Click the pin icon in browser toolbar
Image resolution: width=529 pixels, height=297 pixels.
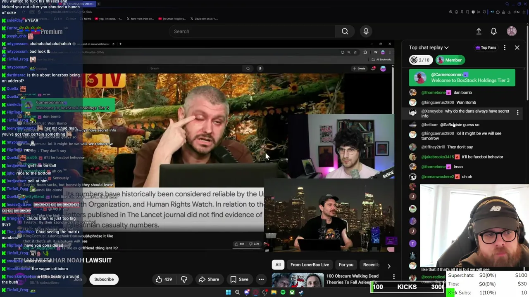(462, 12)
